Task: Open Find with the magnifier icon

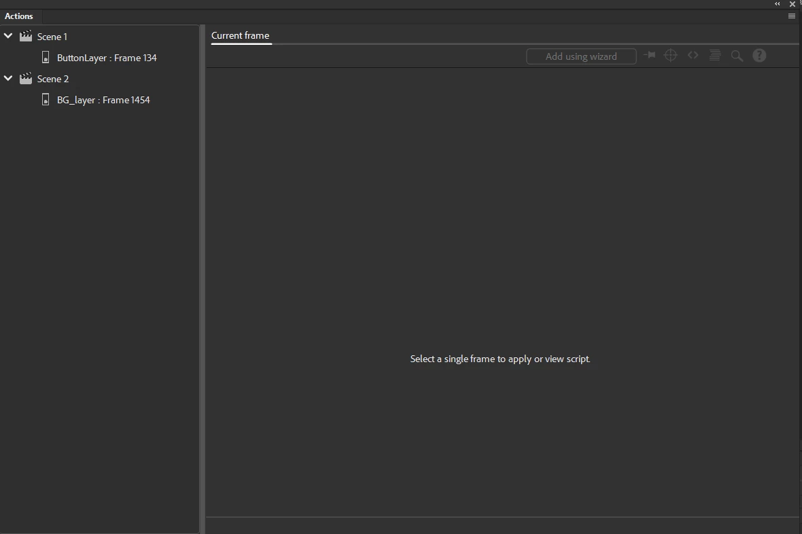Action: tap(737, 56)
